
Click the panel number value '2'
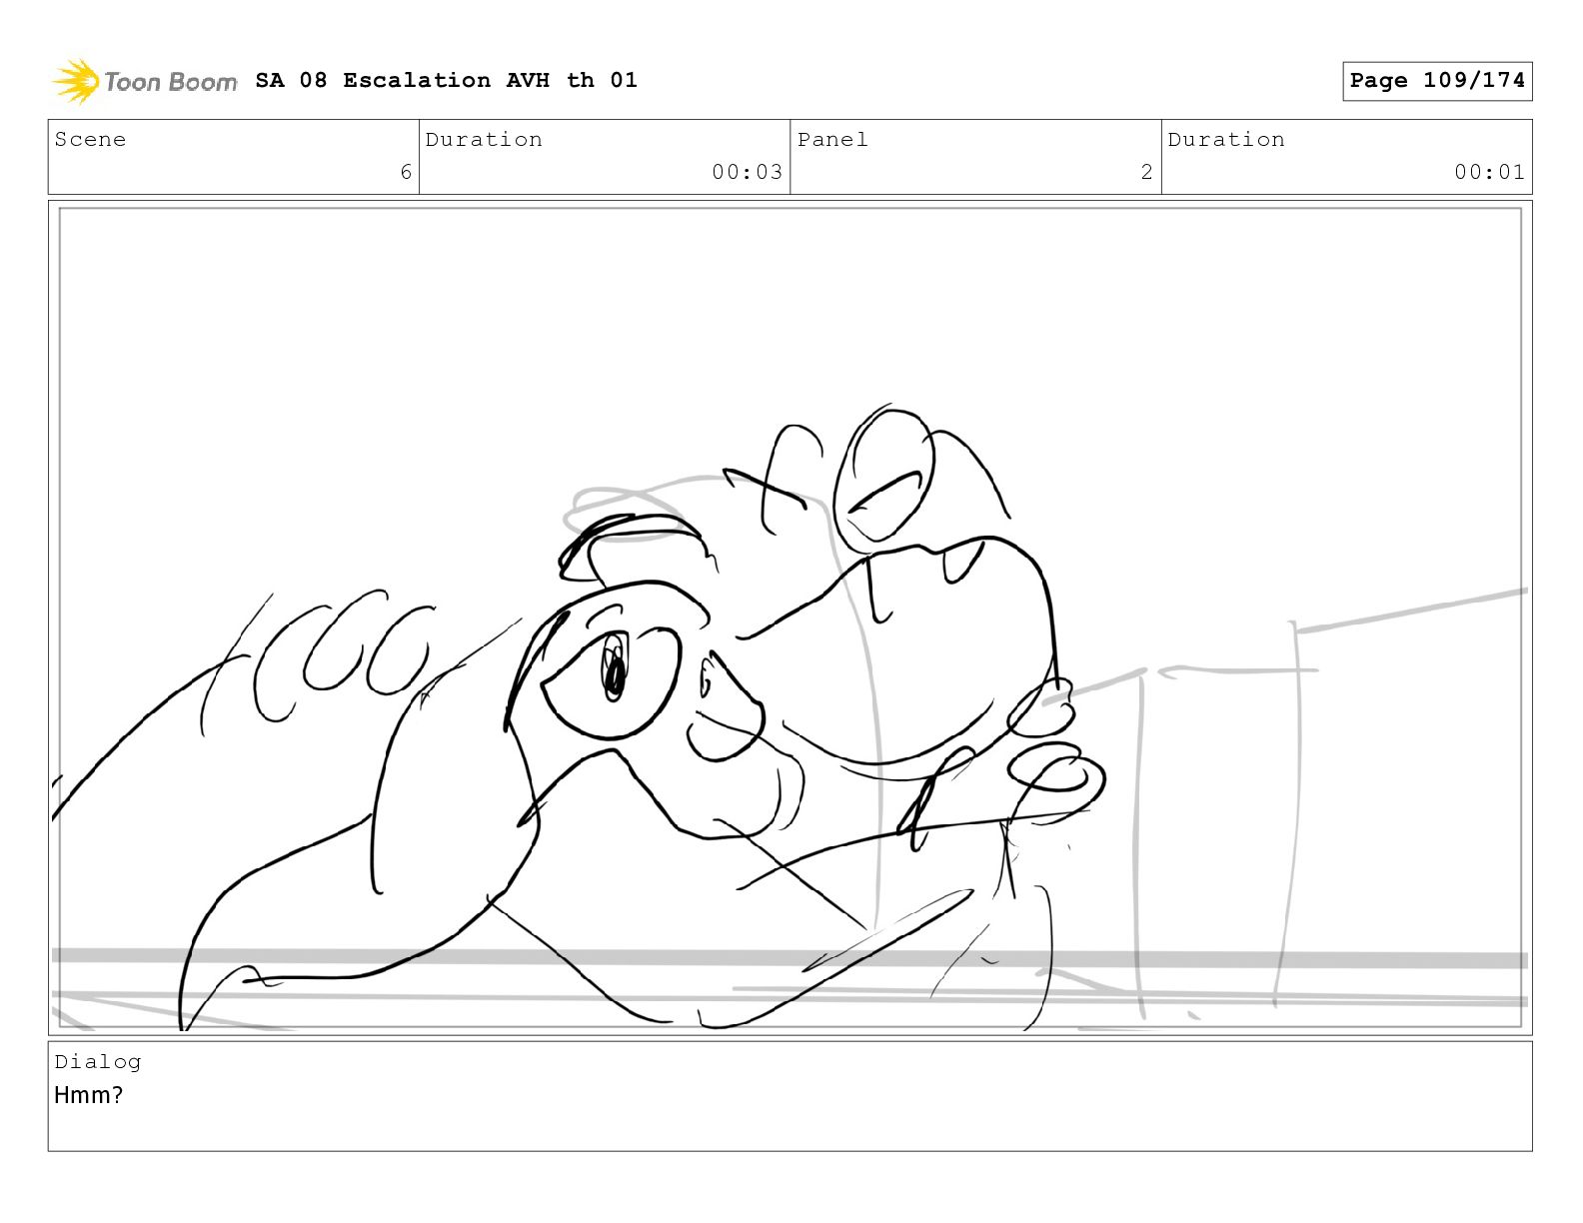1147,172
